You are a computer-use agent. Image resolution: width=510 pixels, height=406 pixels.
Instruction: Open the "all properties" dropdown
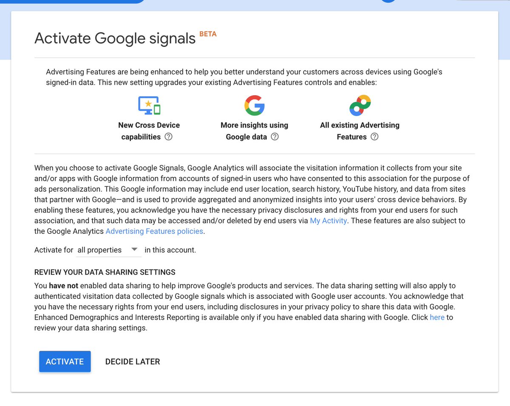coord(99,250)
